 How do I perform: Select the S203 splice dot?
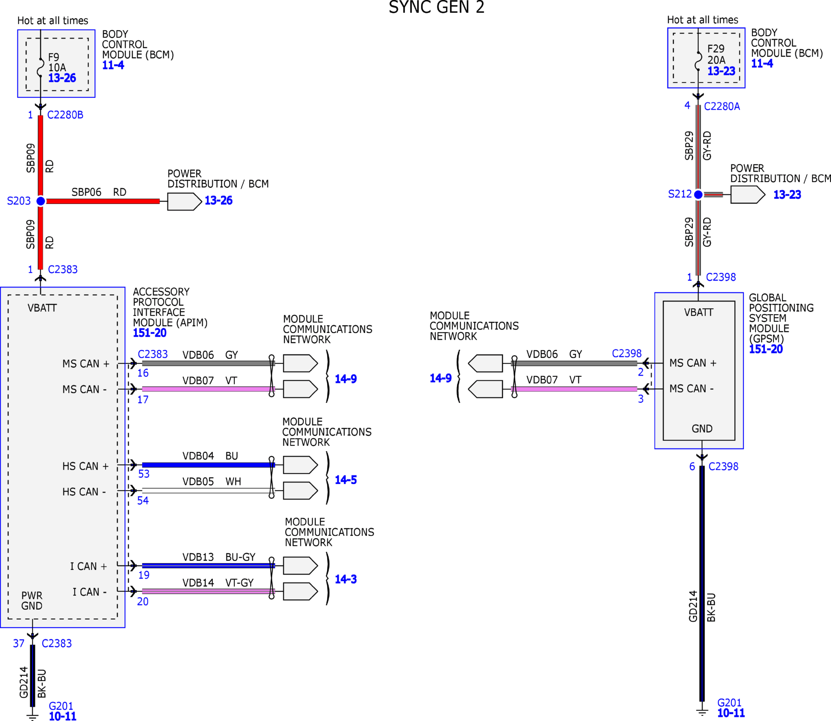point(41,201)
